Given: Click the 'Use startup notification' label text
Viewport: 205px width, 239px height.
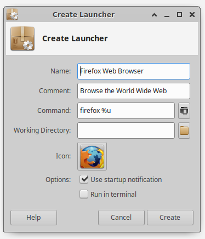Looking at the screenshot, I should (126, 180).
